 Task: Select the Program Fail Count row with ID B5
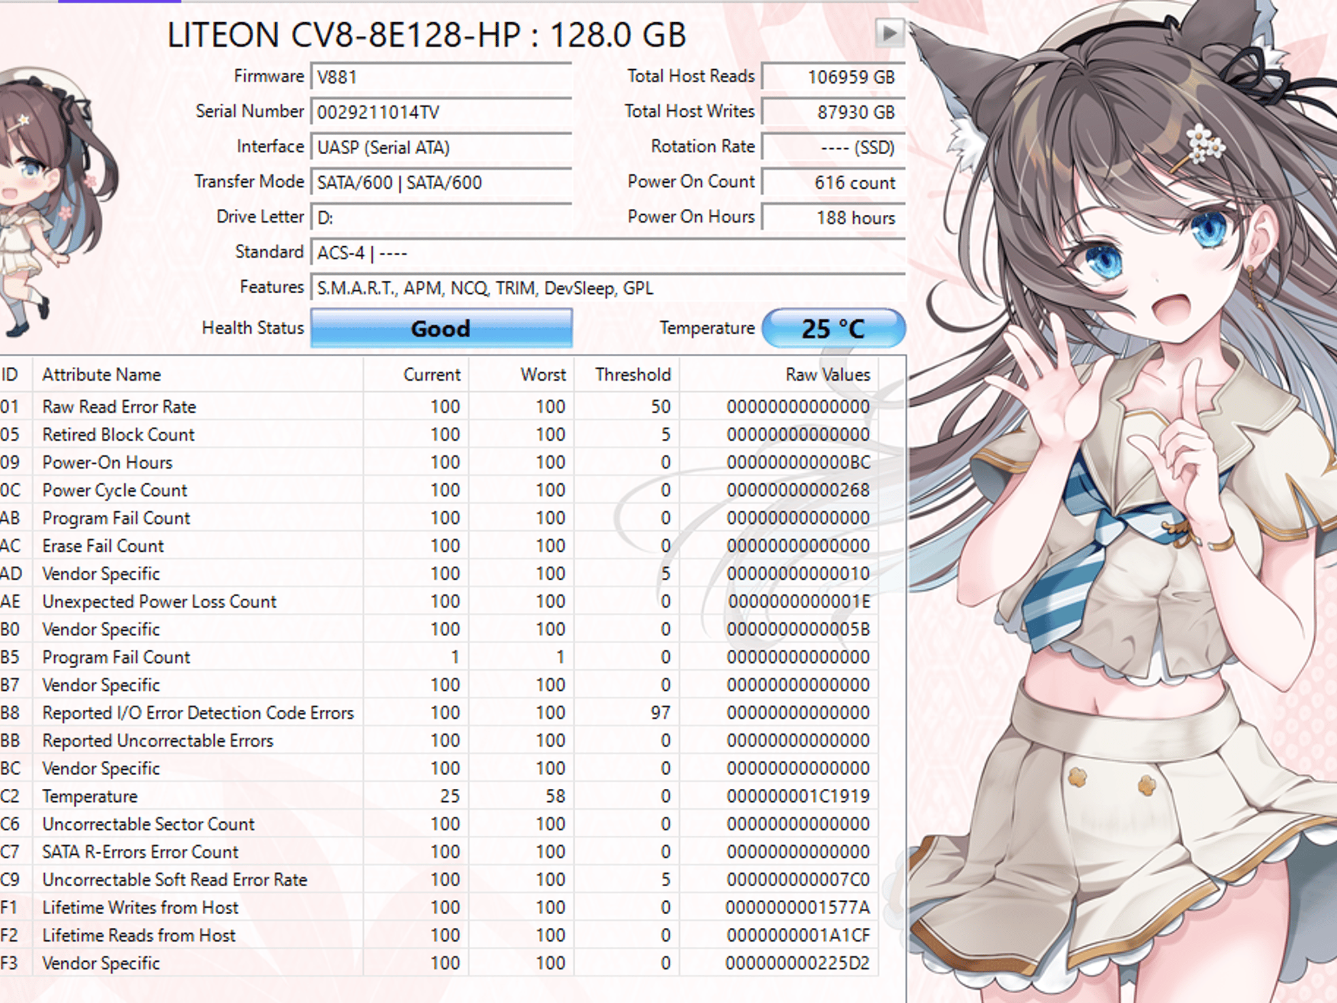[439, 657]
